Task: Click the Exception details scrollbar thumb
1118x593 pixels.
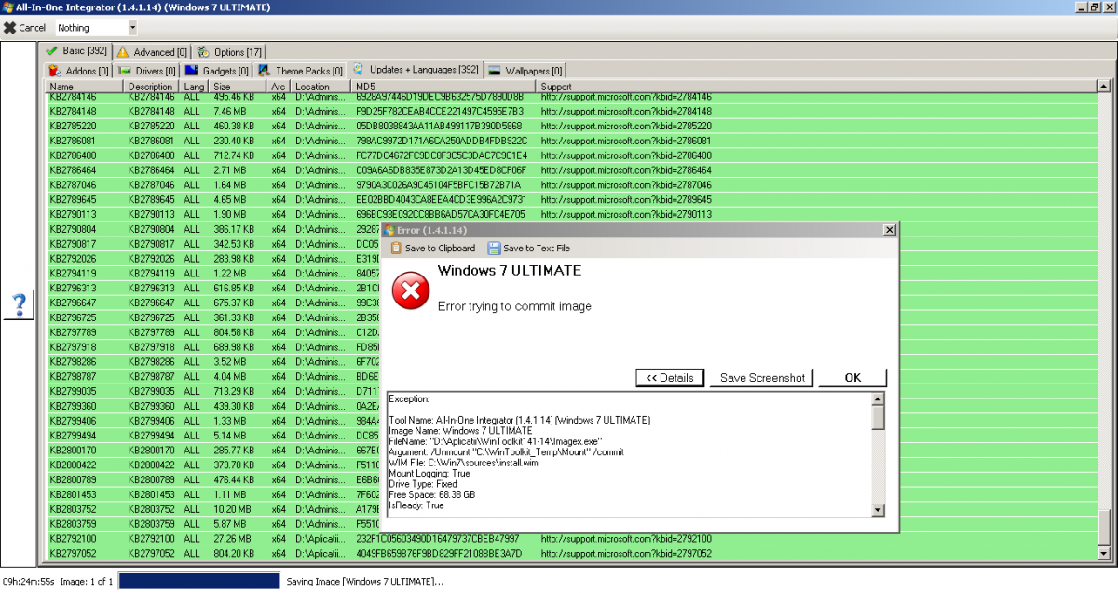Action: (879, 418)
